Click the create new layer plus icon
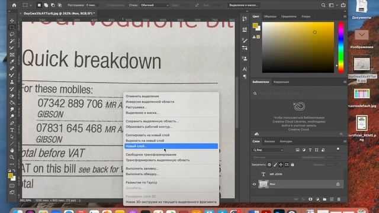379x213 pixels. [332, 199]
